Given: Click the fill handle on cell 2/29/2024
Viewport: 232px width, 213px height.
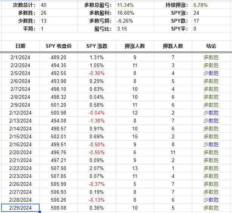Looking at the screenshot, I should click(40, 212).
